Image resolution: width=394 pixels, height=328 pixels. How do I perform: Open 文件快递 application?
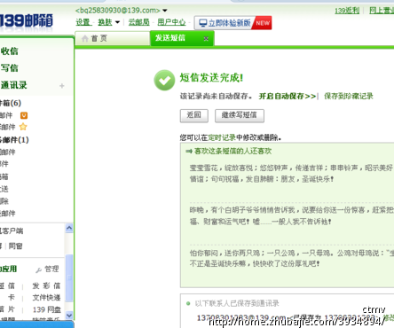point(46,298)
